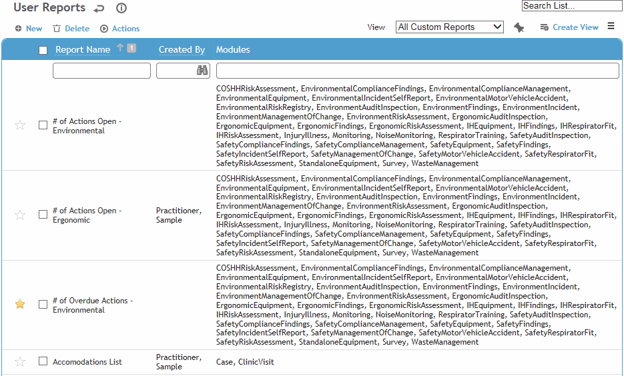Open the # of Overdue Actions - Environmental report
The width and height of the screenshot is (624, 376).
(93, 305)
